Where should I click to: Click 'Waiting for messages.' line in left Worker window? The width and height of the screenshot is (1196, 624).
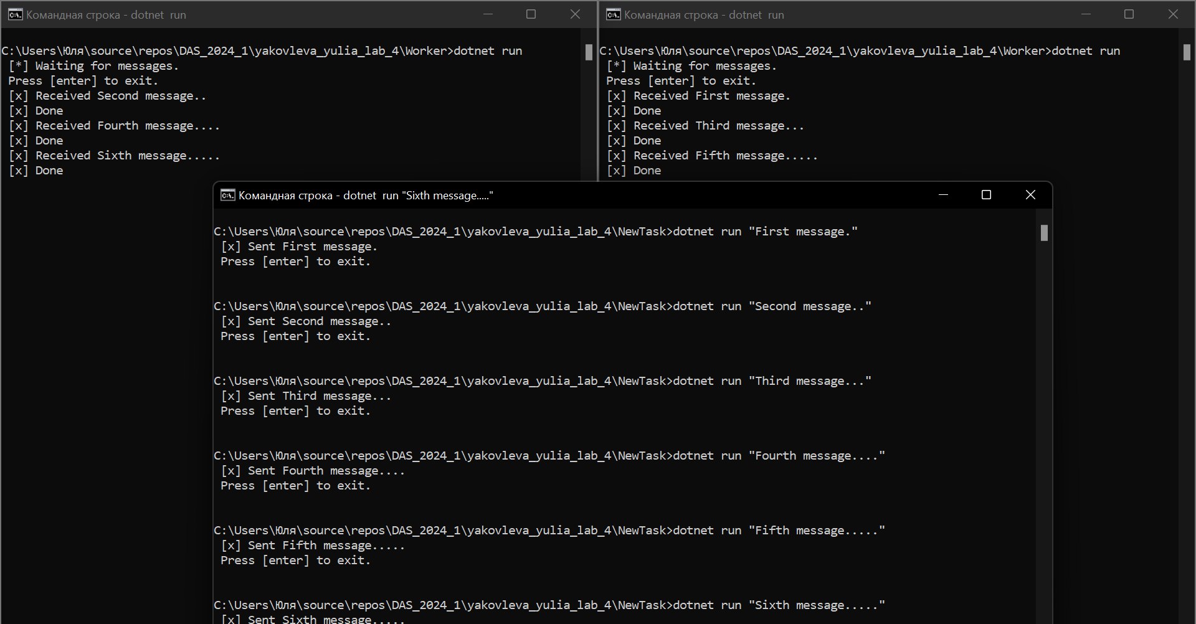coord(93,66)
